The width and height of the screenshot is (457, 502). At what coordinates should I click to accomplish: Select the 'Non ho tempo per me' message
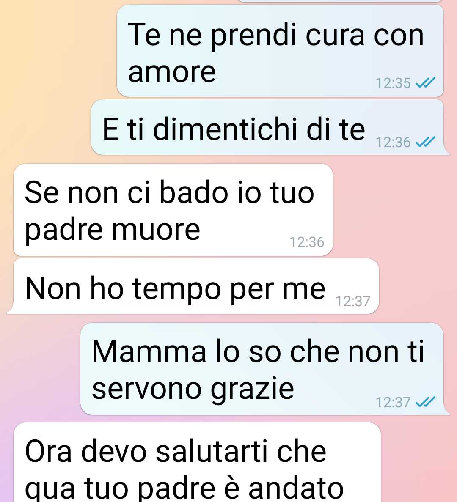coord(193,286)
